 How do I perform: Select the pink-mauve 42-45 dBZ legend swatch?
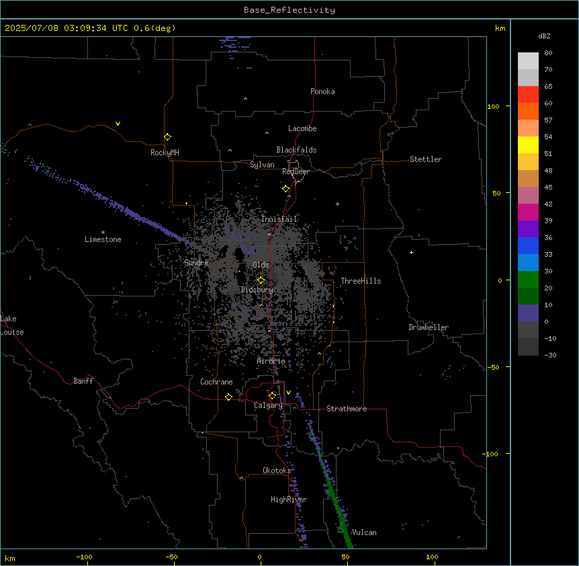coord(528,196)
